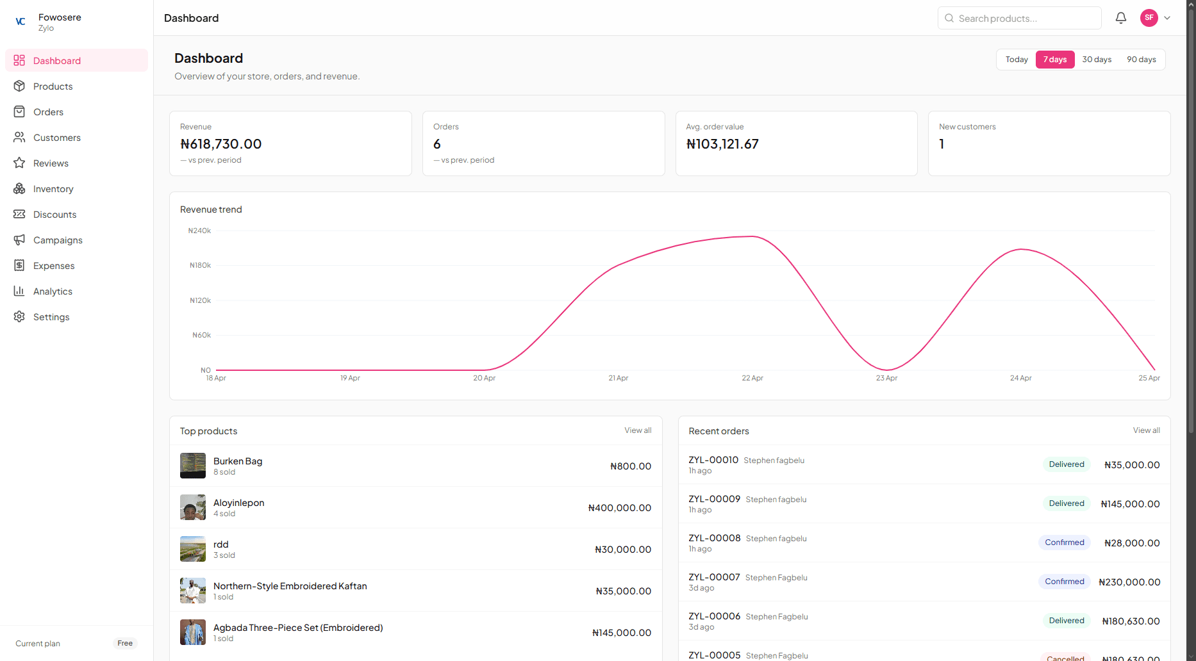This screenshot has height=661, width=1196.
Task: Focus the Search products field
Action: pos(1019,18)
